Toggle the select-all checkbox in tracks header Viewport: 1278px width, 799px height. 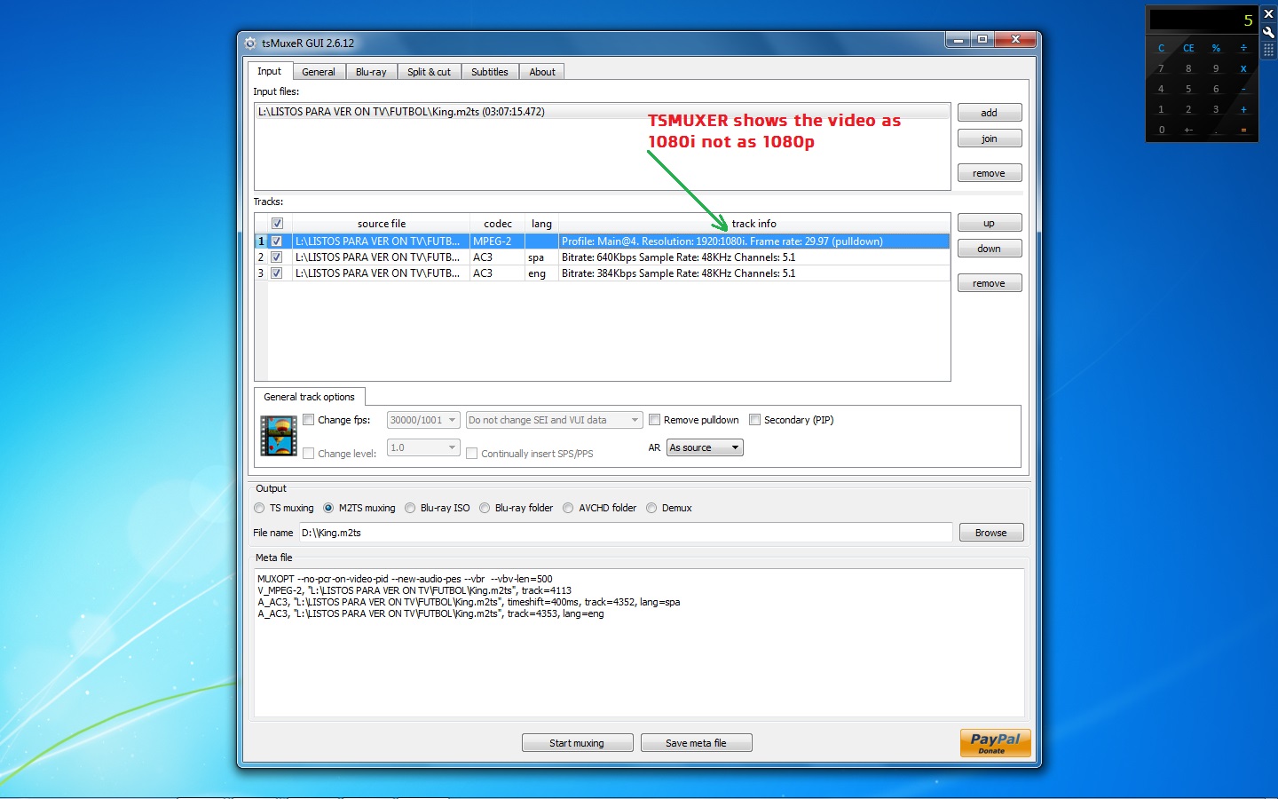[277, 224]
